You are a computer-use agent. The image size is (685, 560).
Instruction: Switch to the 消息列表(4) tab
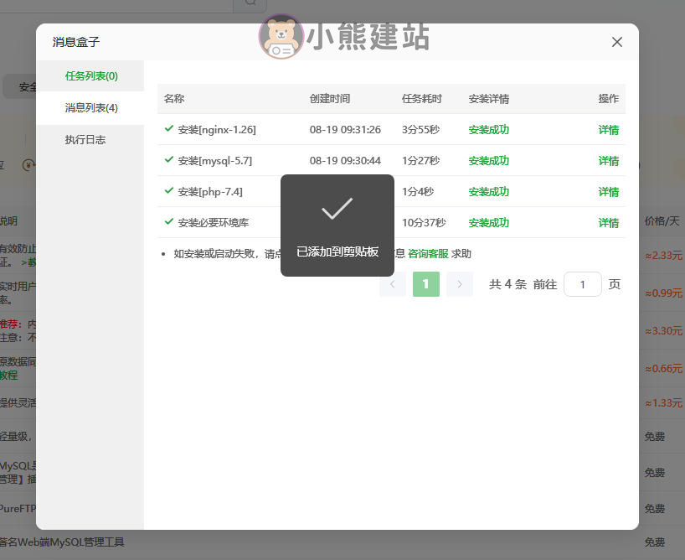pos(91,108)
